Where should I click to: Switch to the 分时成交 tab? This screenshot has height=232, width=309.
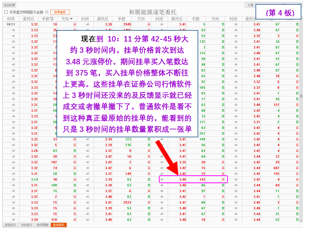click(x=26, y=225)
